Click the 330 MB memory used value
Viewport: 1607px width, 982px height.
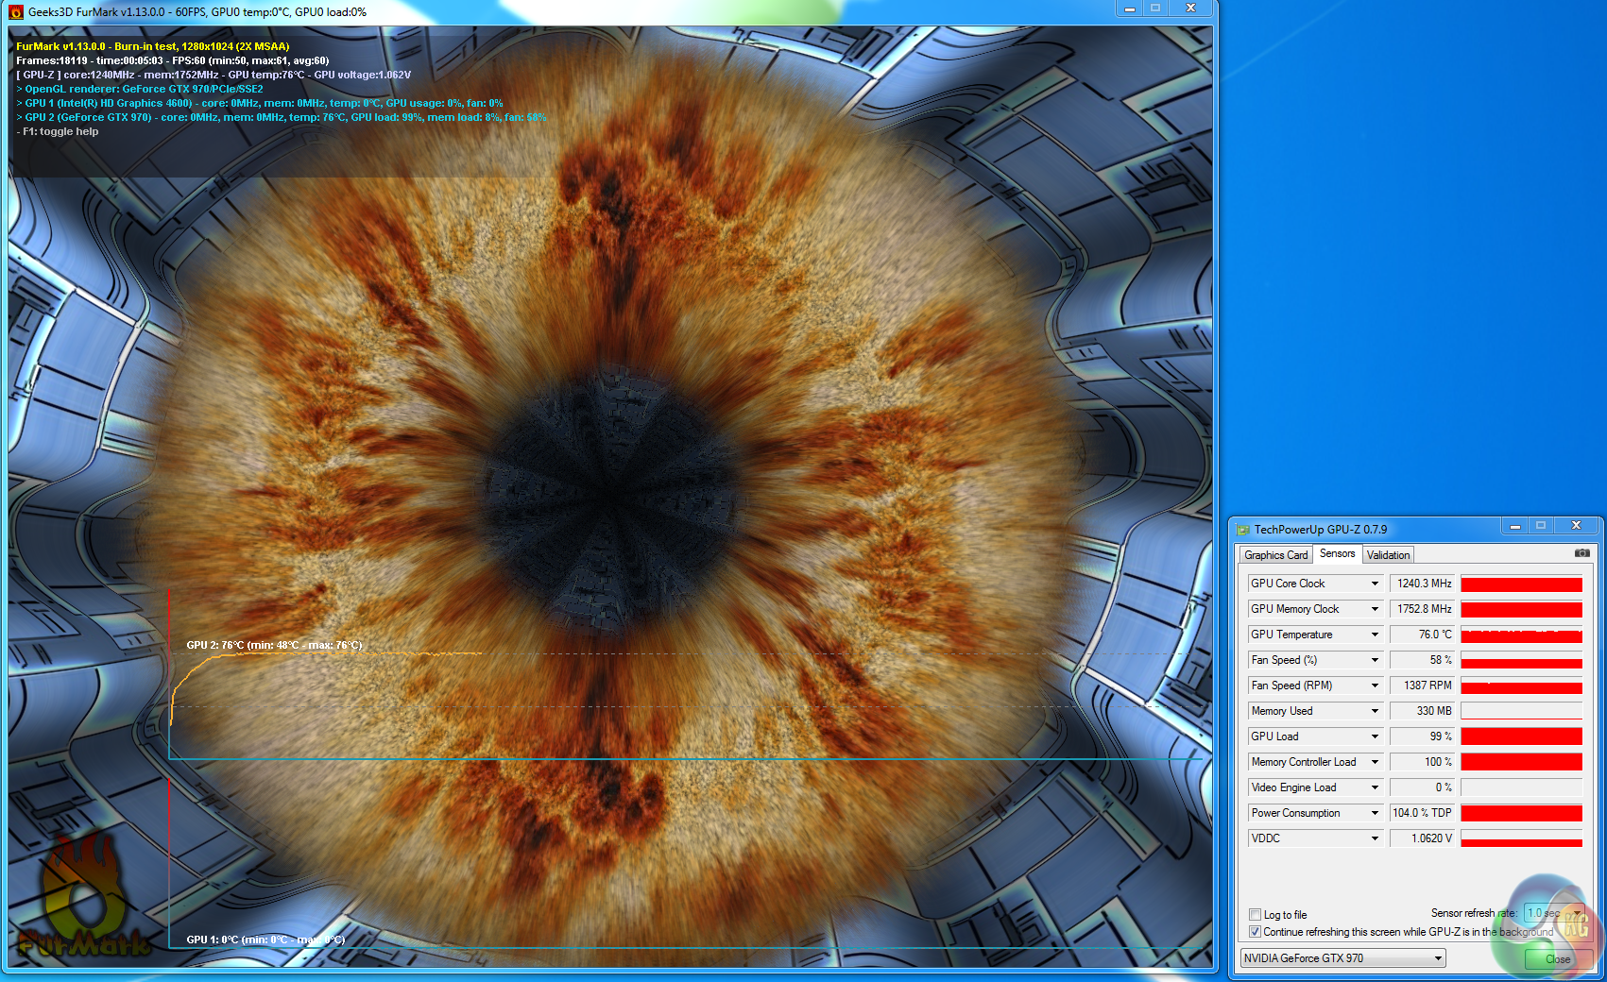click(1422, 711)
